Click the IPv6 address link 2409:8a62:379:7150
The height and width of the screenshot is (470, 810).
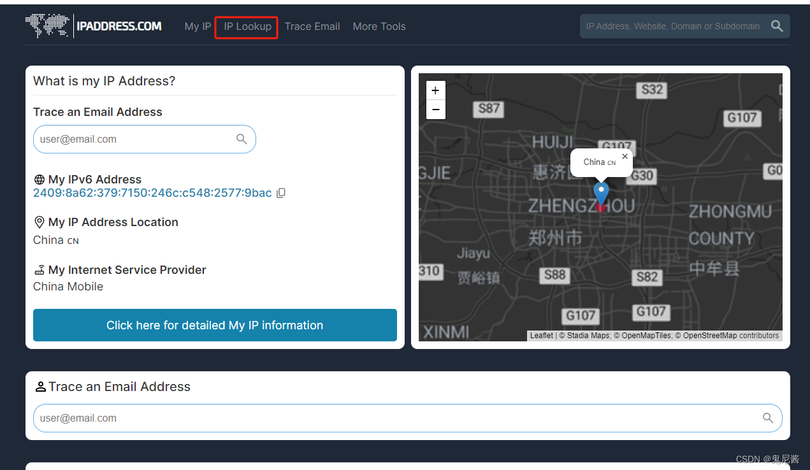(152, 193)
